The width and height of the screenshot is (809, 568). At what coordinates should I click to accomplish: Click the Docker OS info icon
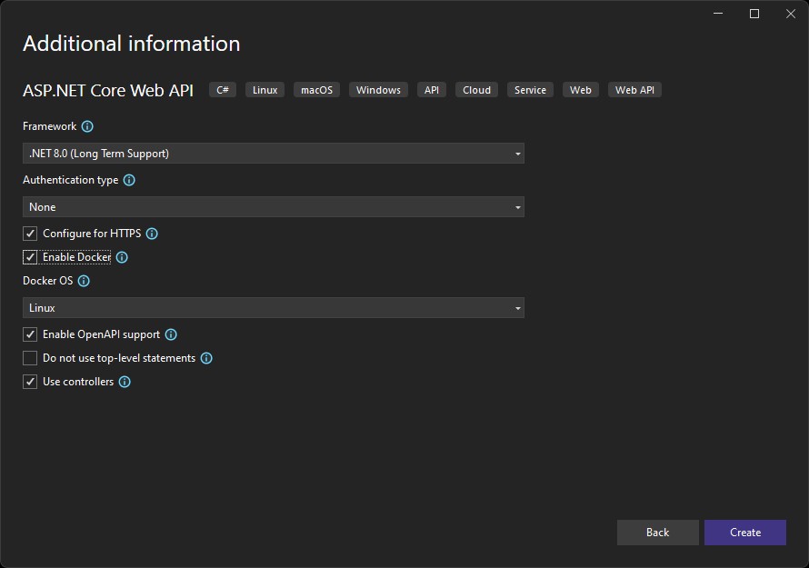(84, 281)
